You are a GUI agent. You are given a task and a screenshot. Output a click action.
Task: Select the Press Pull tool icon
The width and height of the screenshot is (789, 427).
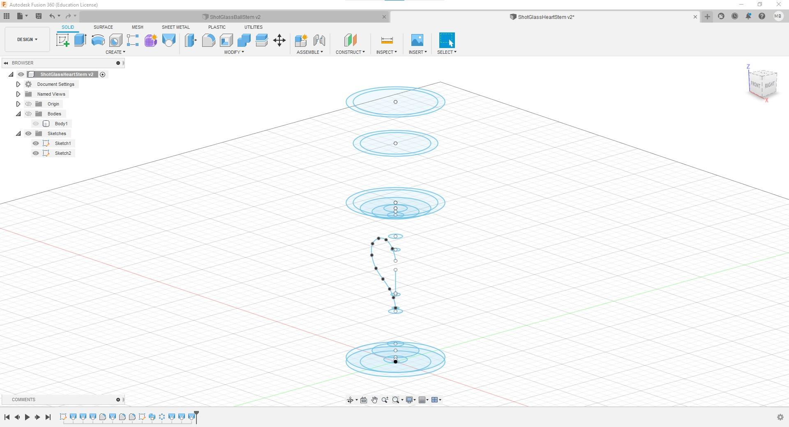point(191,40)
